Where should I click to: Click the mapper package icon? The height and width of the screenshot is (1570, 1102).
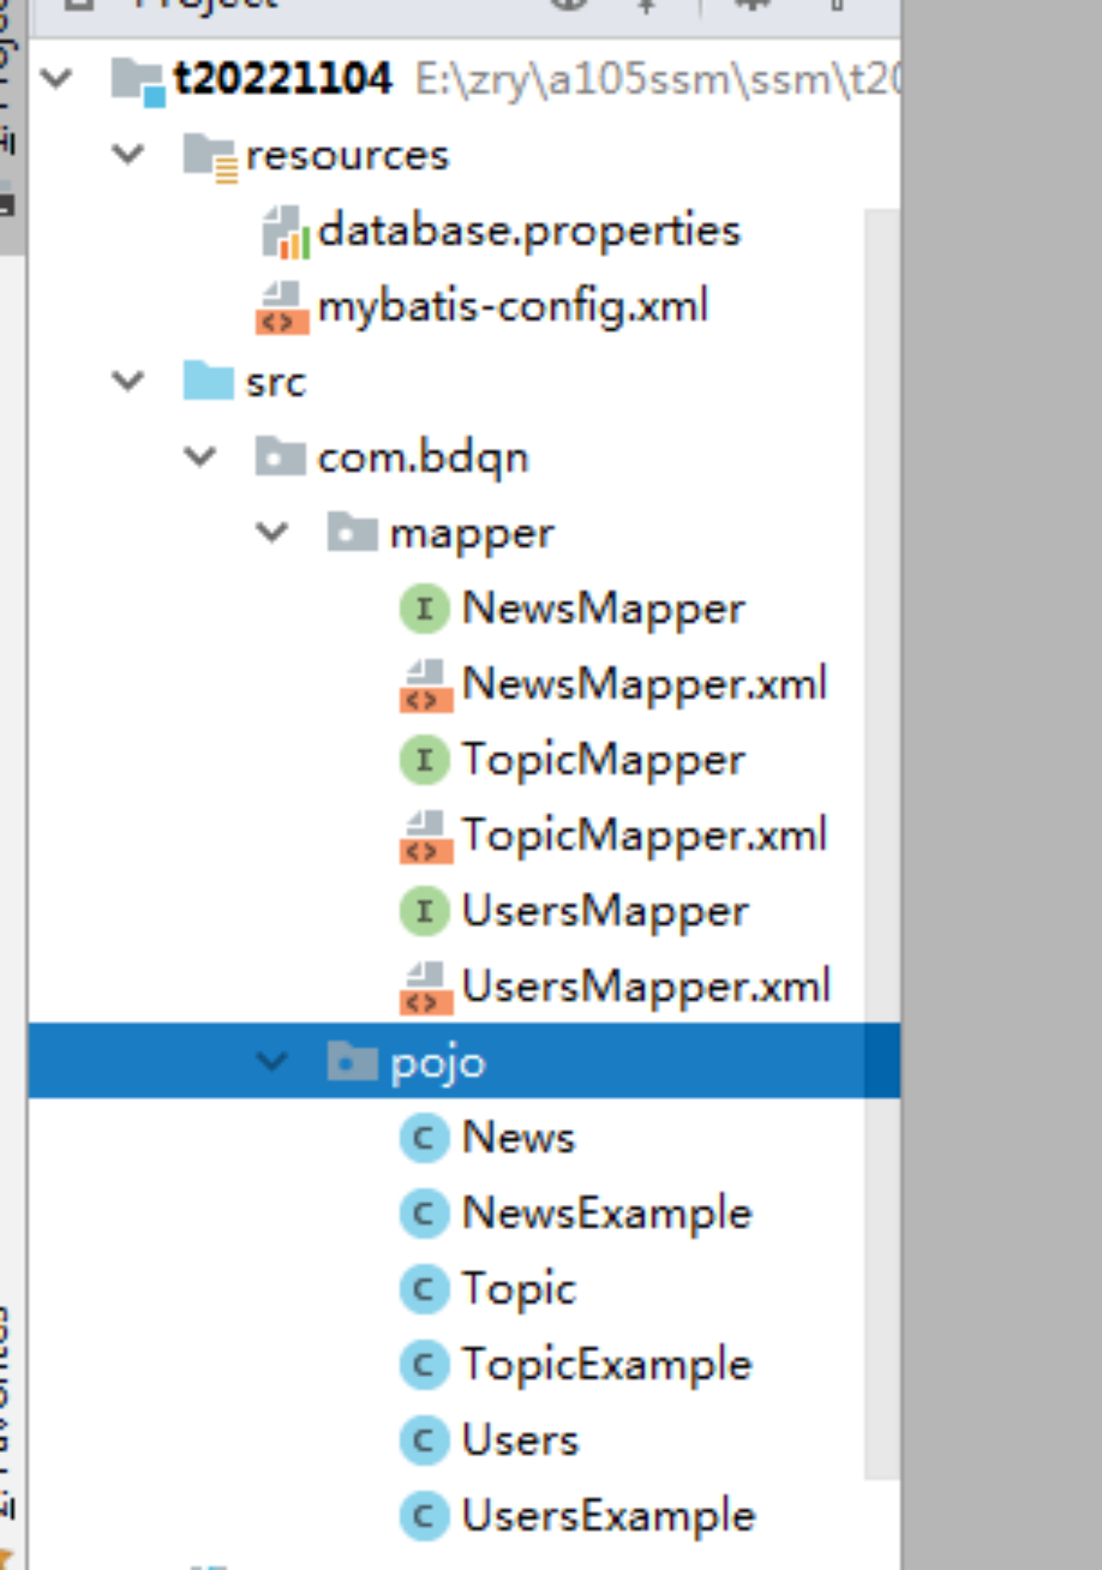[x=352, y=531]
